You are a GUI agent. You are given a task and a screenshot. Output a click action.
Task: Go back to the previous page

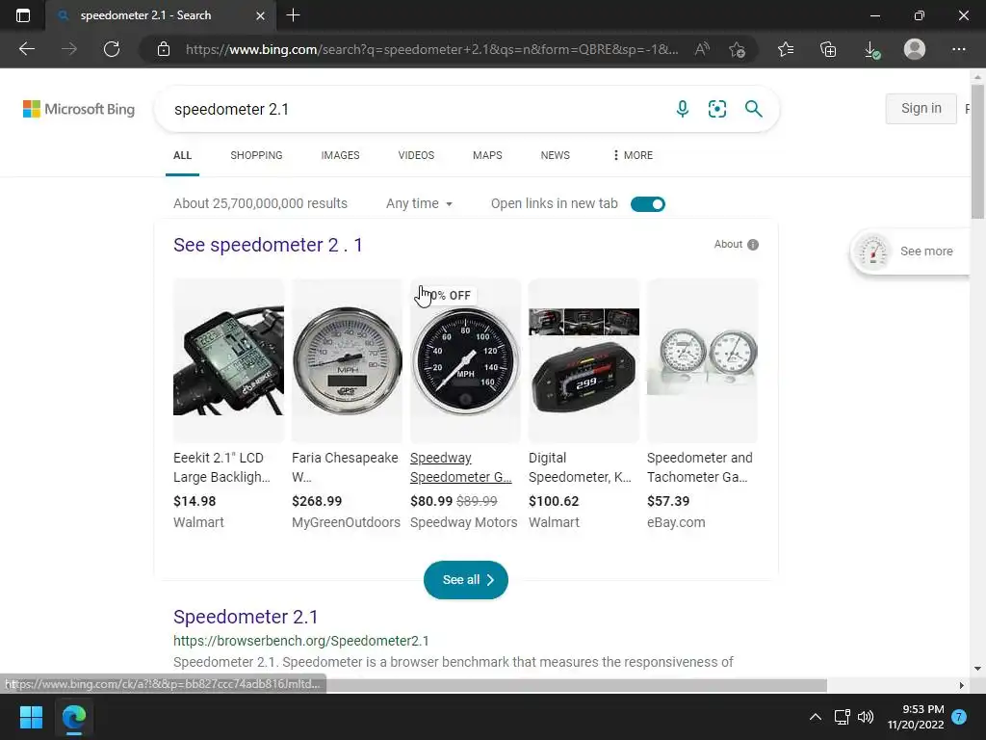26,49
